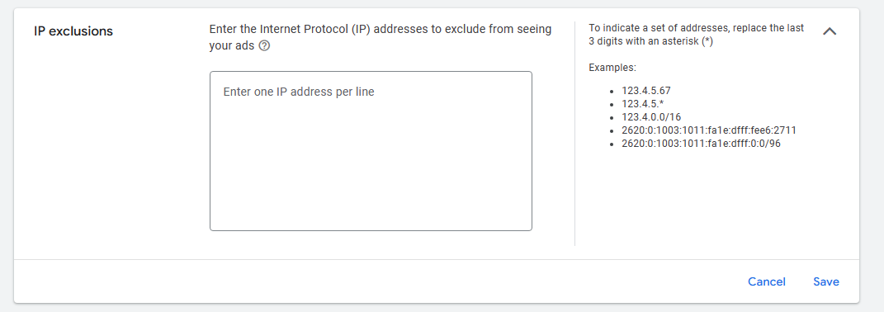Click the vertical divider beside the examples
This screenshot has width=884, height=312.
(x=574, y=134)
